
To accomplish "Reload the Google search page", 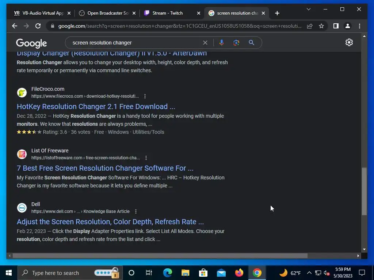I will (x=38, y=26).
